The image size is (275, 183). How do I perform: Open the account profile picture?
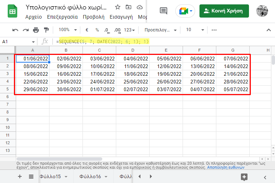coord(262,11)
